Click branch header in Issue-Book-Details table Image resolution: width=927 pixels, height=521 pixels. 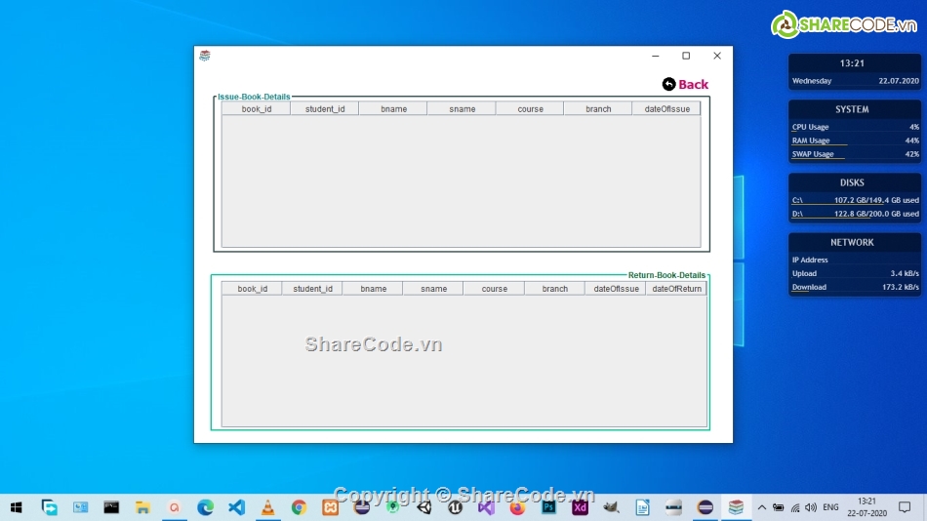pyautogui.click(x=598, y=109)
